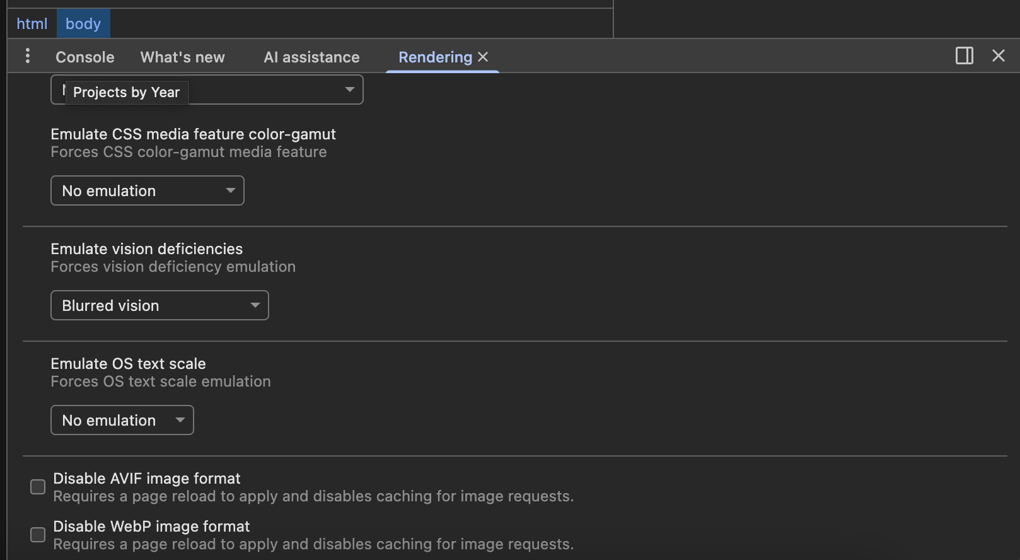
Task: Select the Rendering tab
Action: tap(435, 57)
